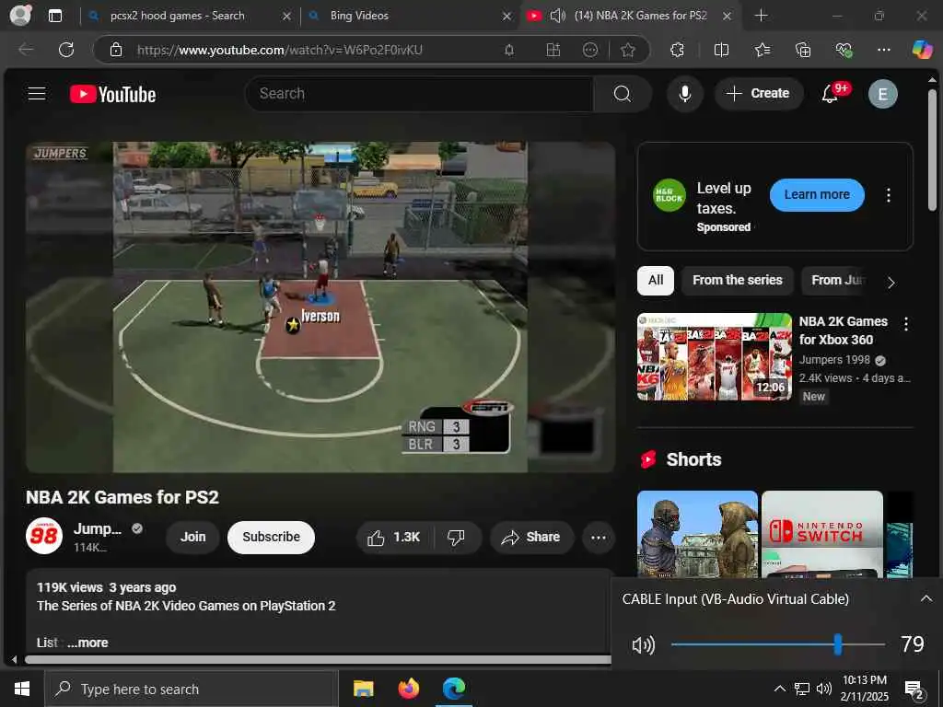
Task: Open the YouTube notifications bell
Action: pos(830,94)
